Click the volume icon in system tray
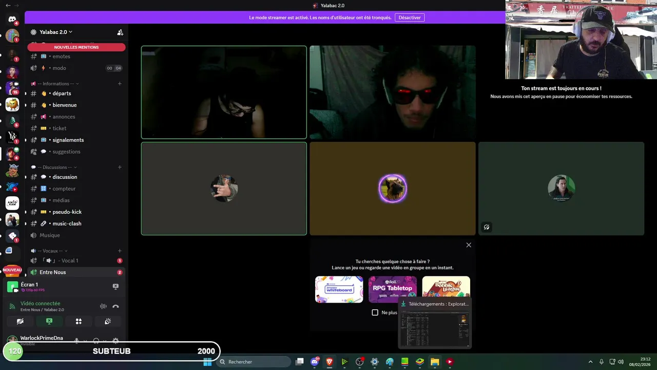This screenshot has height=370, width=657. pos(621,362)
